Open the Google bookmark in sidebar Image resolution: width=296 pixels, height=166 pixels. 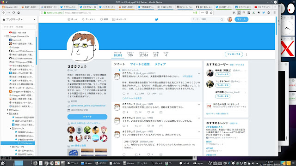14,47
